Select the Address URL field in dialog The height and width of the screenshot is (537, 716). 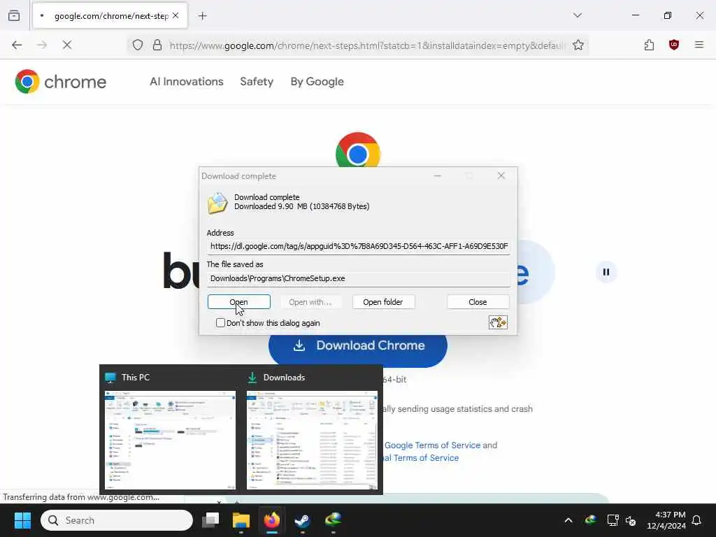[x=359, y=246]
